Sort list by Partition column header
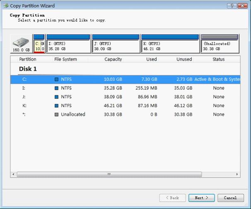This screenshot has width=251, height=209. coord(28,59)
